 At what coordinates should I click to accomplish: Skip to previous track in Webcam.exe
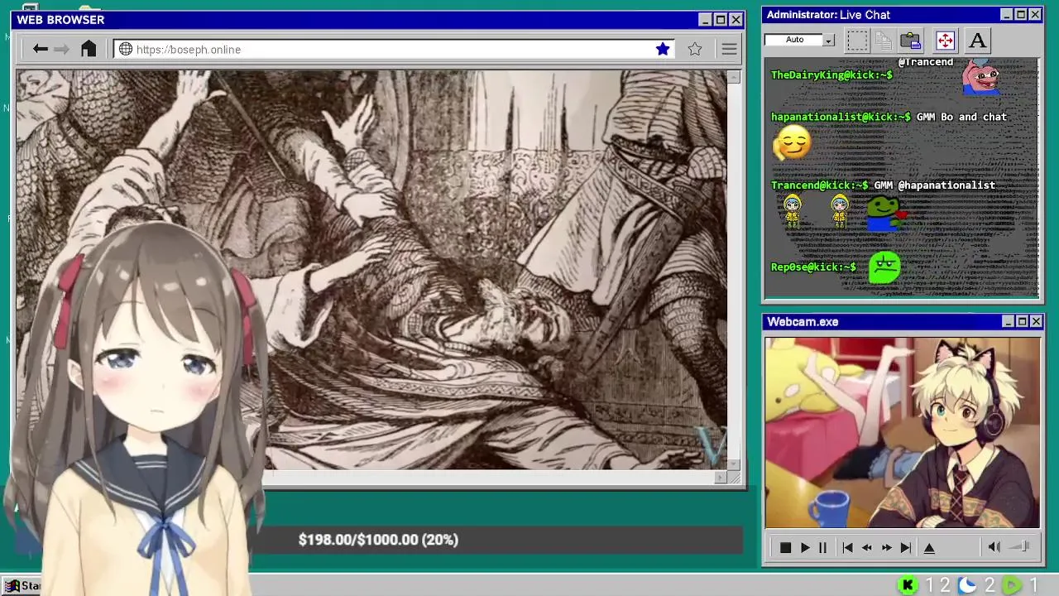(x=847, y=547)
